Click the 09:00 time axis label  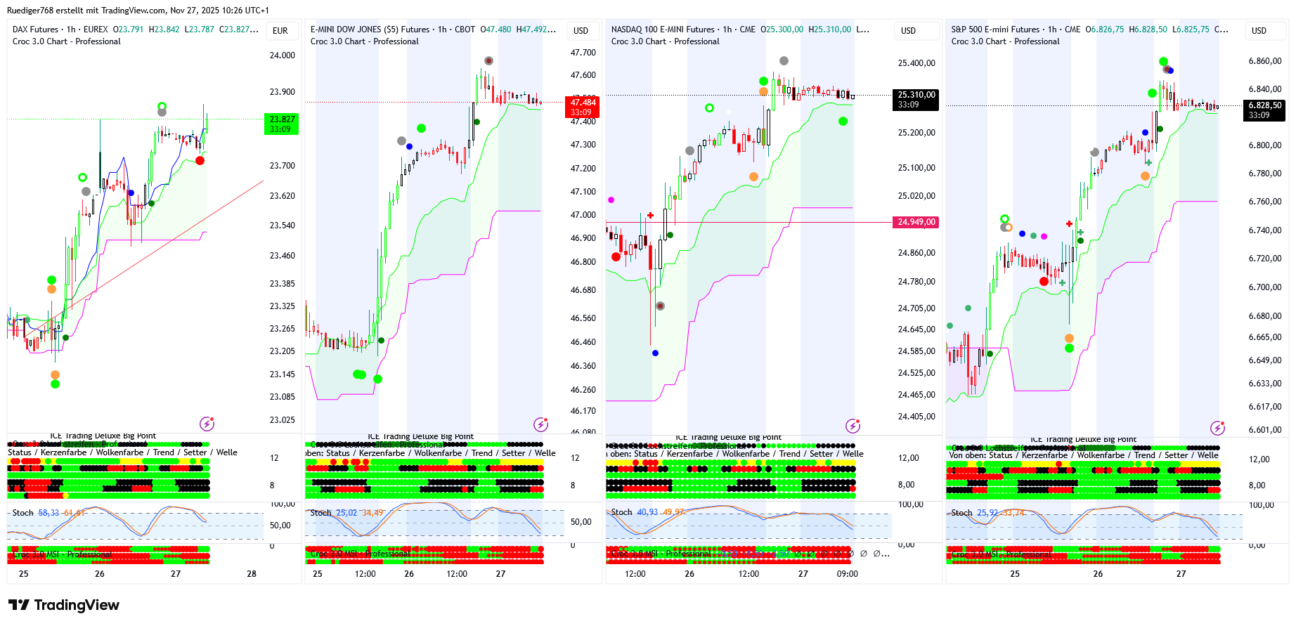point(847,574)
